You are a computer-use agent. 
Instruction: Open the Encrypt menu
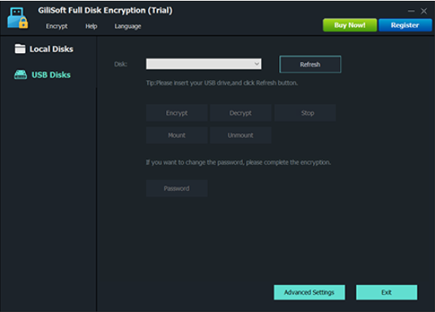tap(57, 26)
